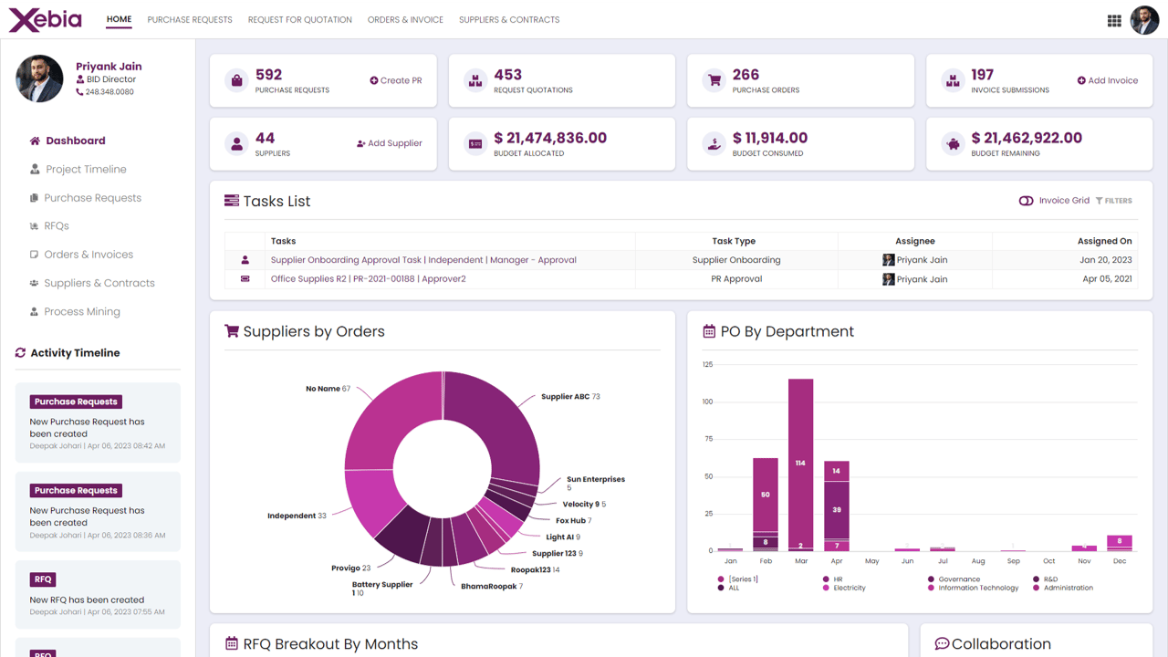Open Supplier Onboarding Approval Task link

pyautogui.click(x=423, y=260)
